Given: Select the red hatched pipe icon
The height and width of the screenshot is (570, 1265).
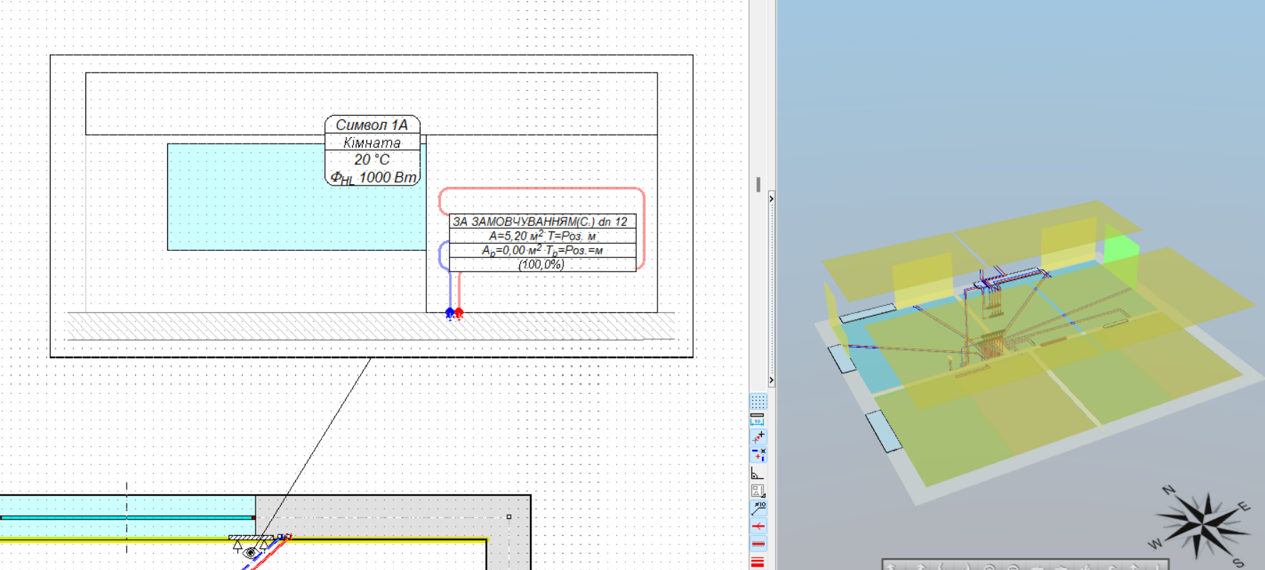Looking at the screenshot, I should click(758, 544).
